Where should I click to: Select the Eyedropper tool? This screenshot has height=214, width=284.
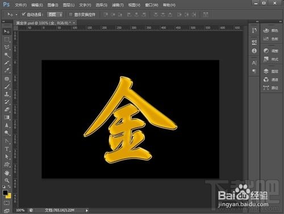pyautogui.click(x=7, y=71)
